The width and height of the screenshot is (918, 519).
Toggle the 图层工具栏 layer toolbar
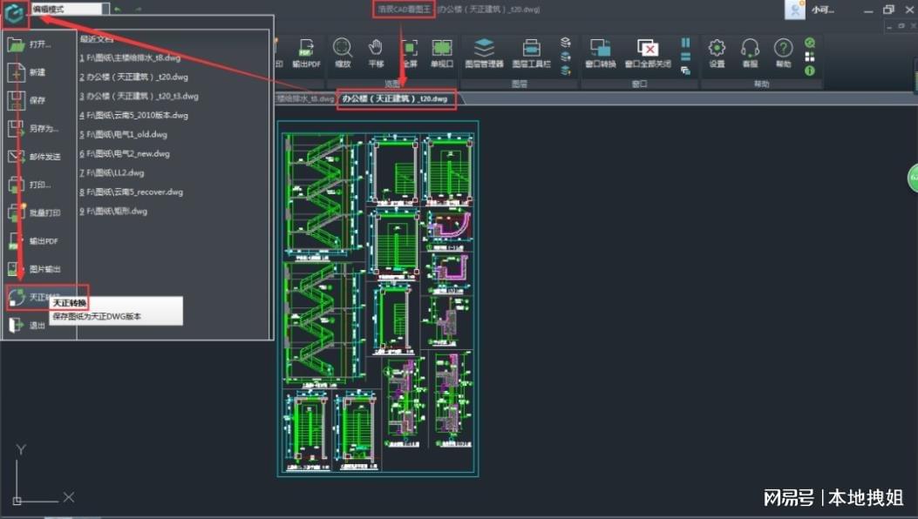click(531, 52)
